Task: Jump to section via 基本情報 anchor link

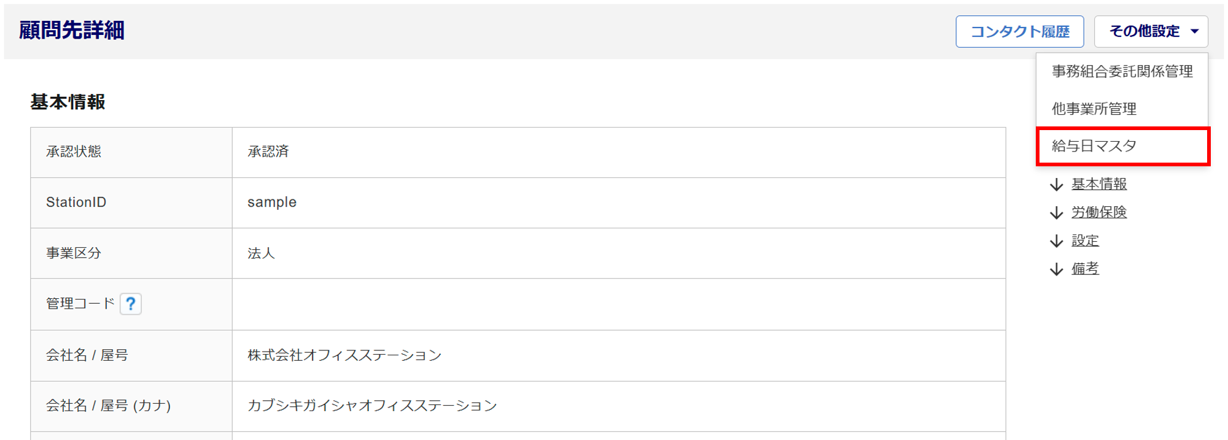Action: click(1098, 184)
